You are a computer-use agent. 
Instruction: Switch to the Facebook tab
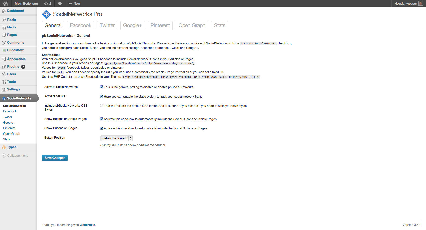point(81,26)
